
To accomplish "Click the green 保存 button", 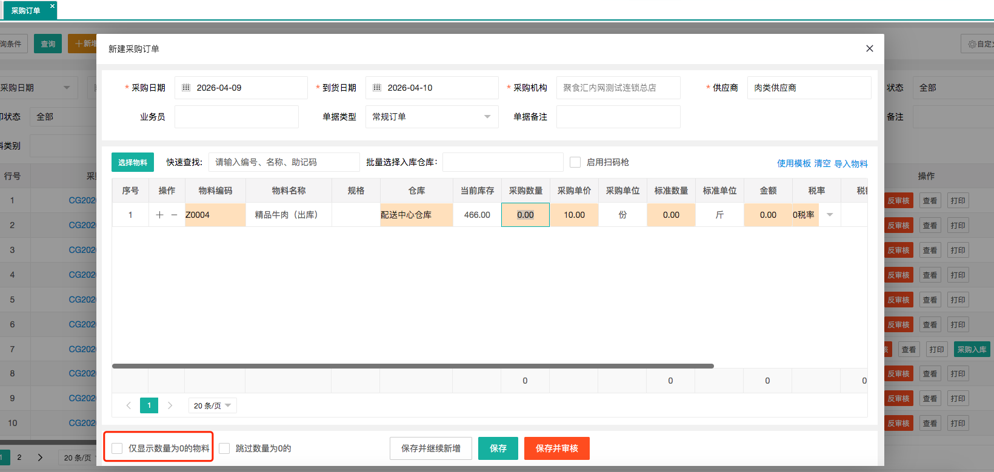I will tap(498, 448).
